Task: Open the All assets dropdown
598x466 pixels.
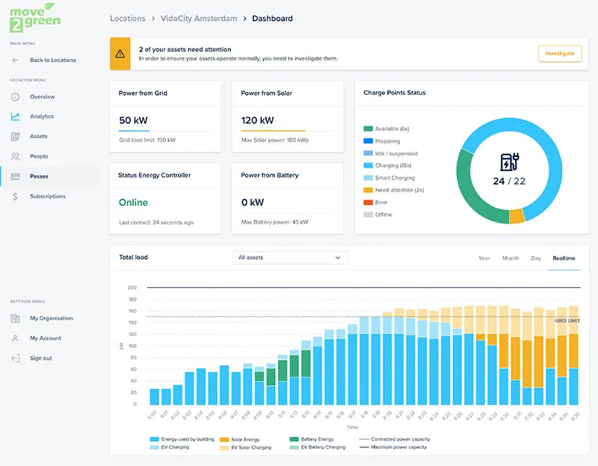Action: (290, 257)
